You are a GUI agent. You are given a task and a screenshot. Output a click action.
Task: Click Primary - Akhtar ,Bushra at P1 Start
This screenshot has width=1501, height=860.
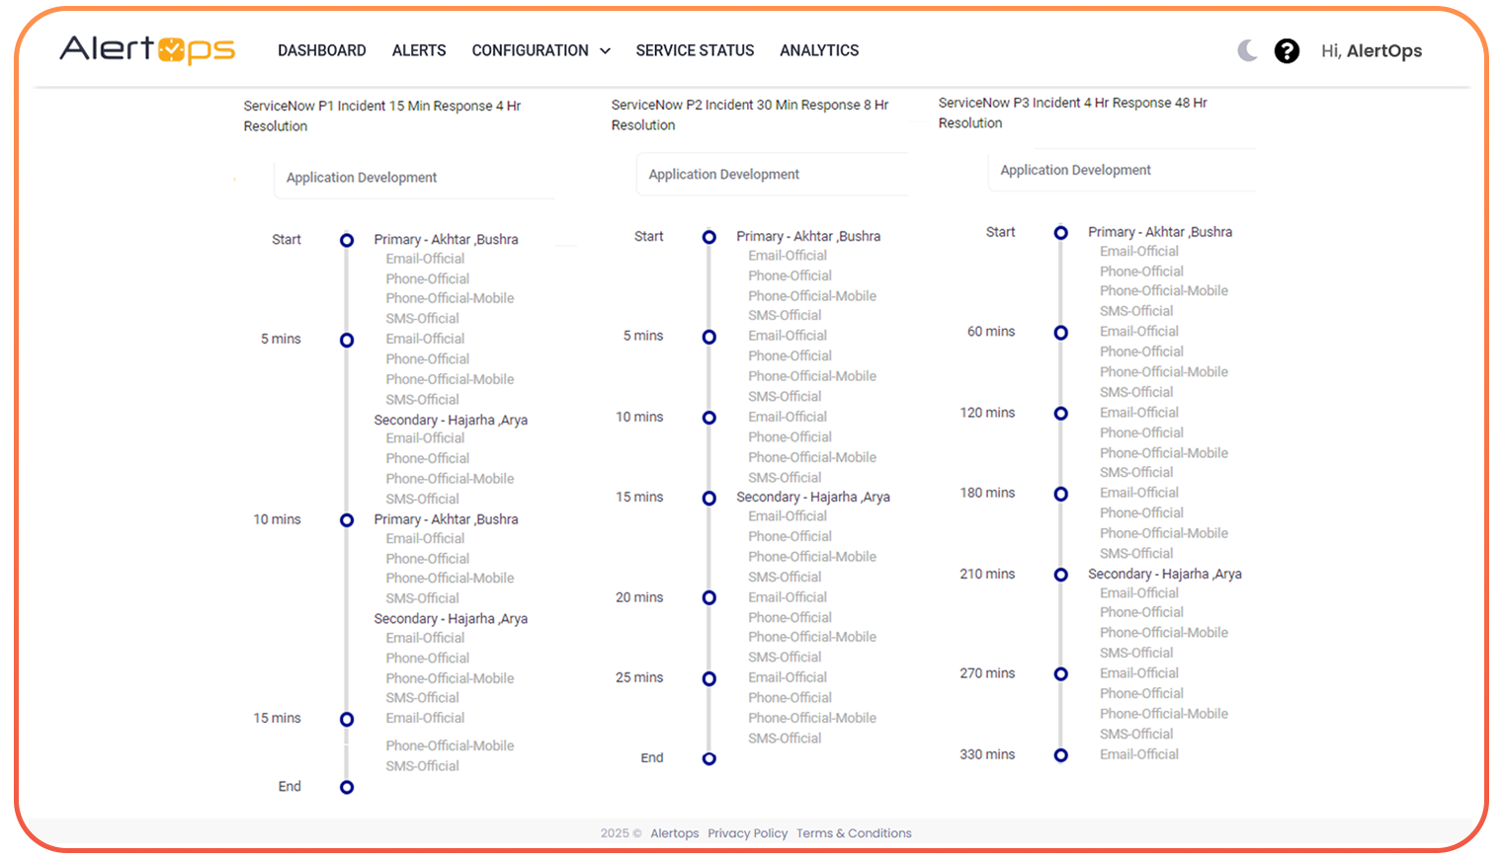click(x=446, y=239)
